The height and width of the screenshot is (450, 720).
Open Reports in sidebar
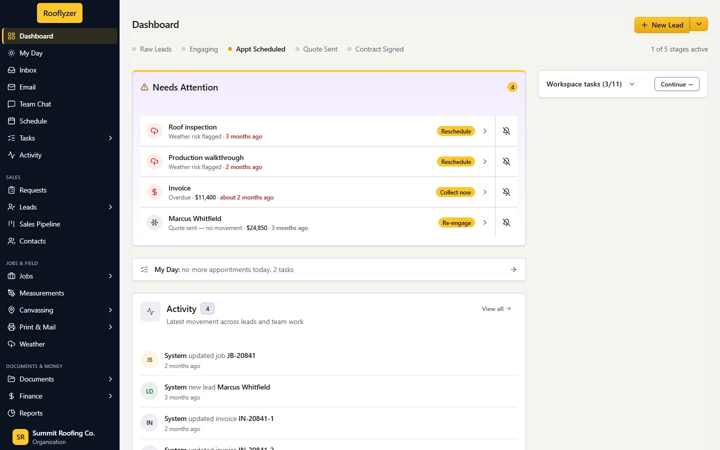[x=59, y=413]
